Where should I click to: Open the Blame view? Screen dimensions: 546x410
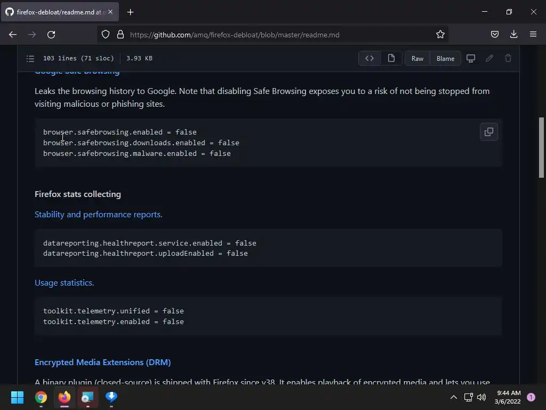pos(445,58)
